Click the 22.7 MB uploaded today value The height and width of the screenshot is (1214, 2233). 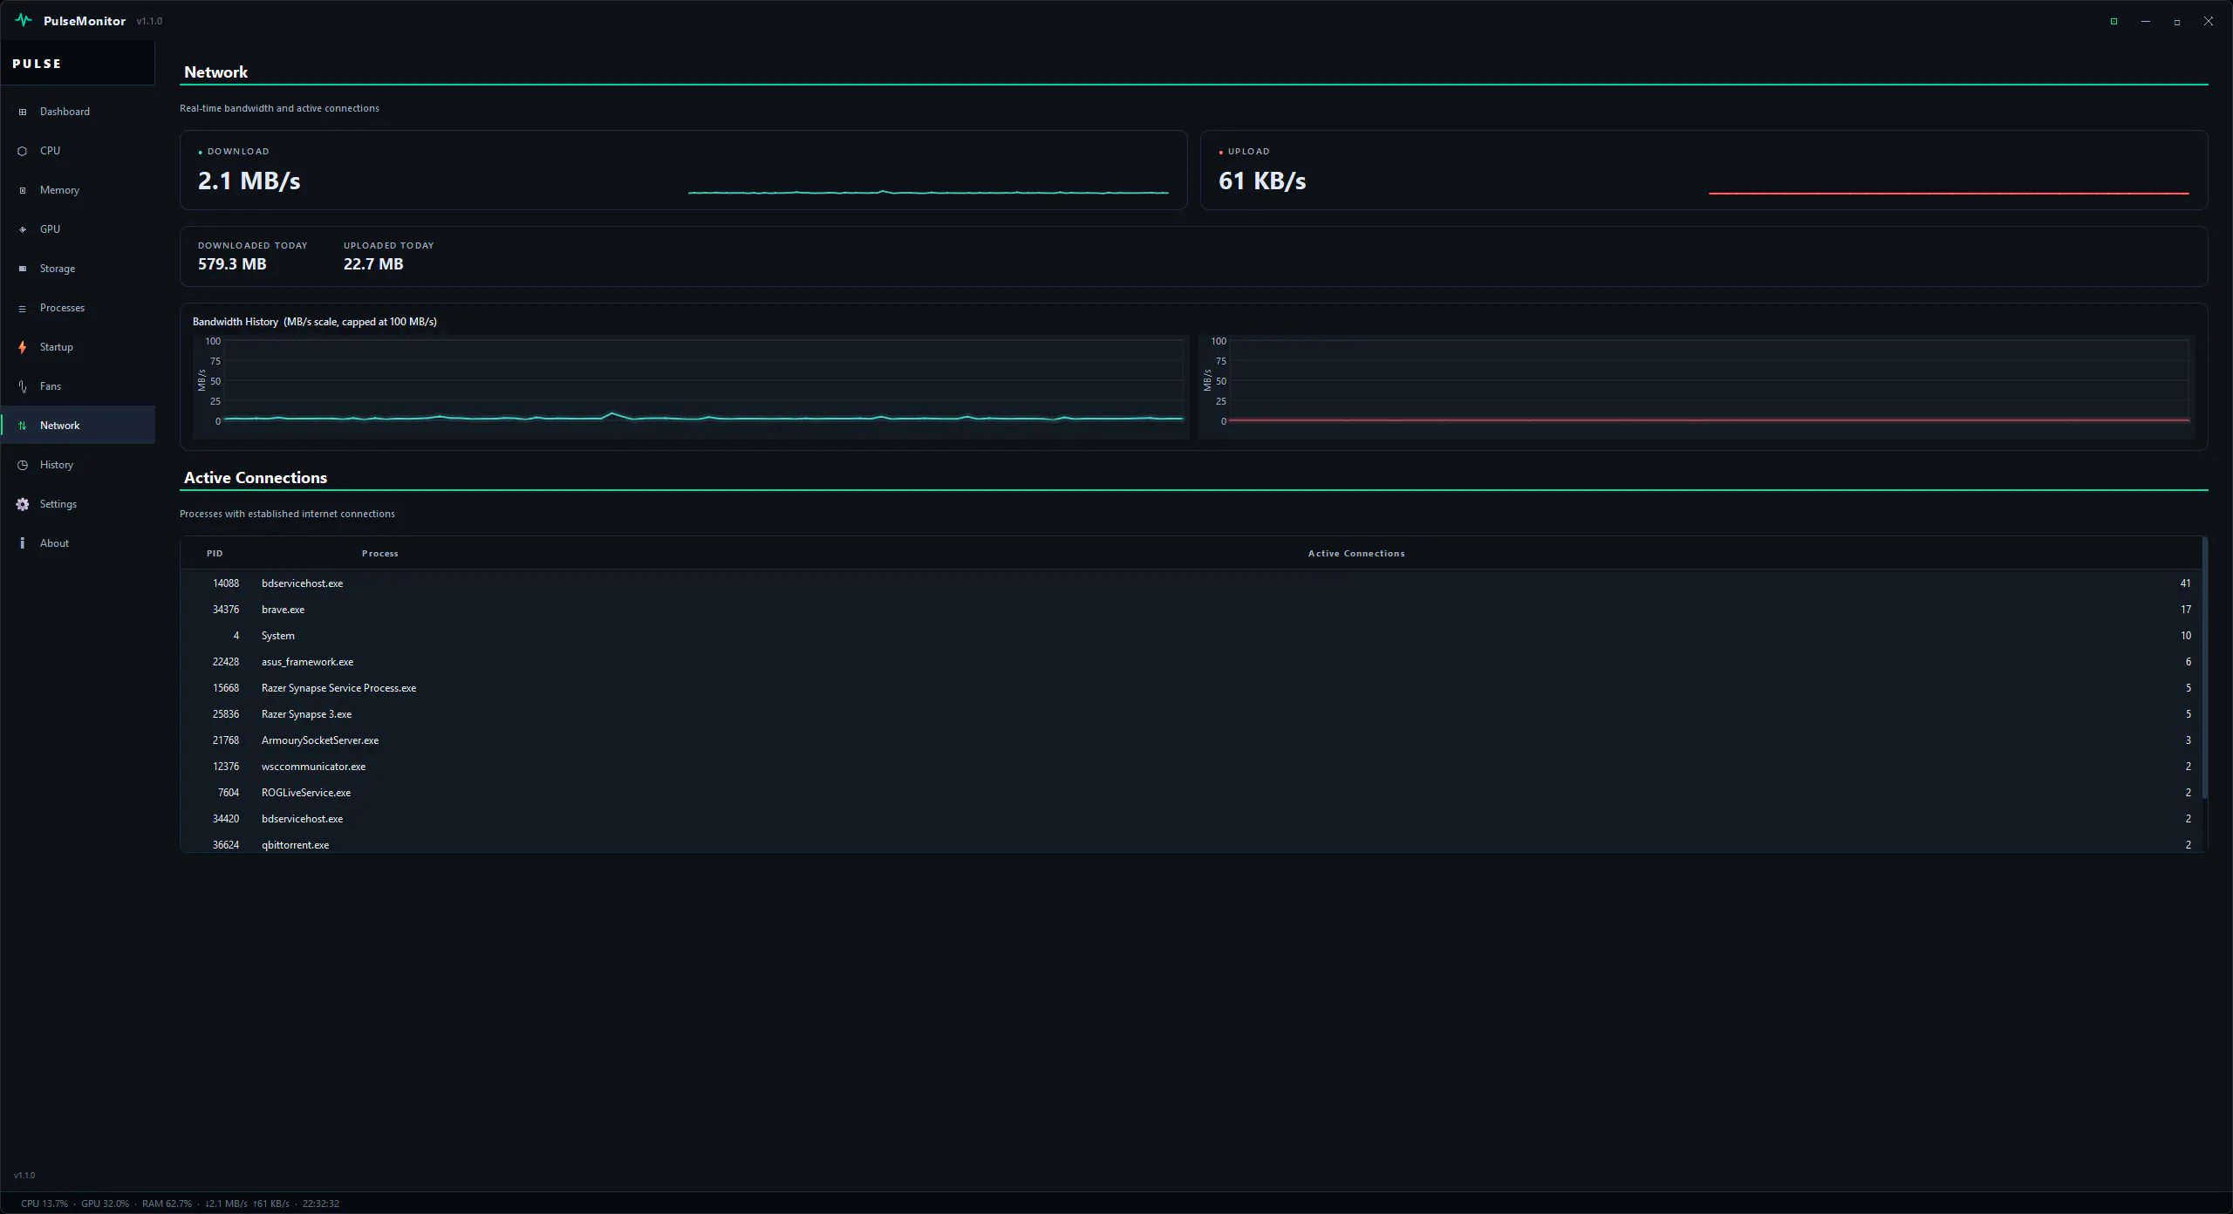click(373, 264)
